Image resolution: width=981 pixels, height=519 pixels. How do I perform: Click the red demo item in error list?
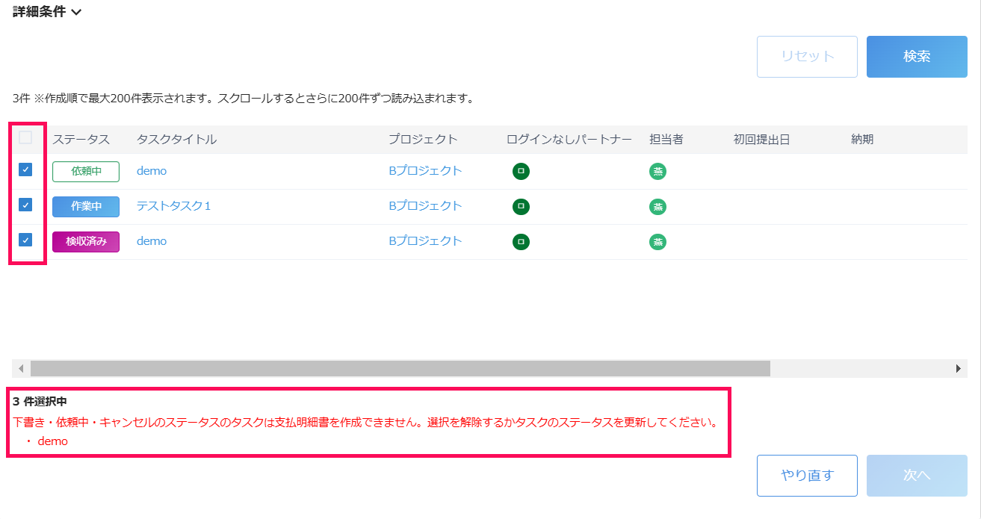[52, 441]
